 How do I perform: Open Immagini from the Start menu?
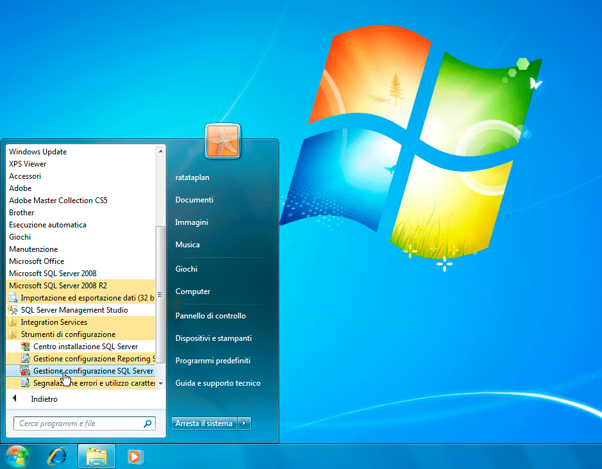(x=191, y=222)
